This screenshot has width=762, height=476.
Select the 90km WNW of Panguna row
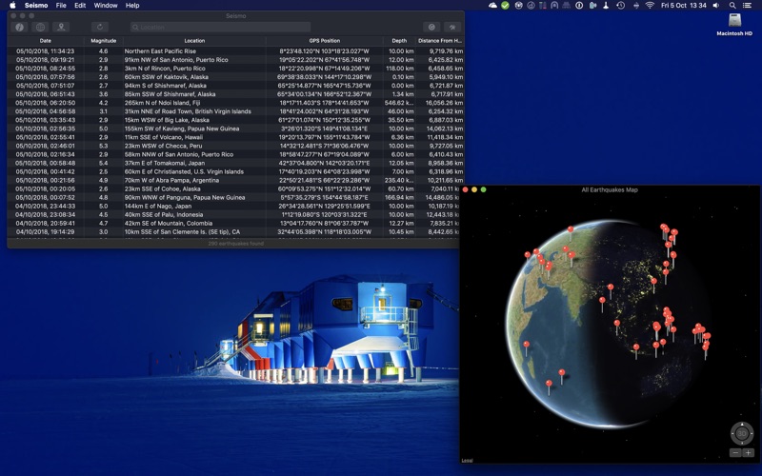[x=235, y=198]
